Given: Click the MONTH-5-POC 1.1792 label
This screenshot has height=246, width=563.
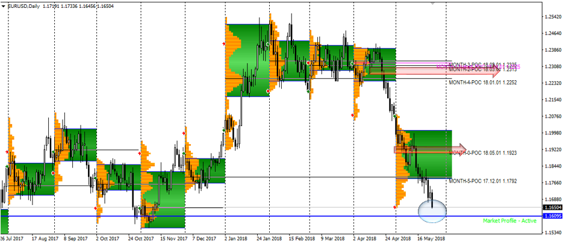Looking at the screenshot, I should pyautogui.click(x=482, y=181).
